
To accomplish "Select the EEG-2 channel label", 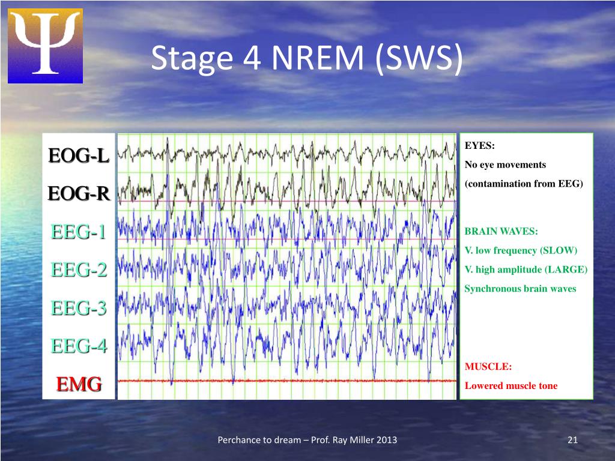I will click(x=79, y=270).
